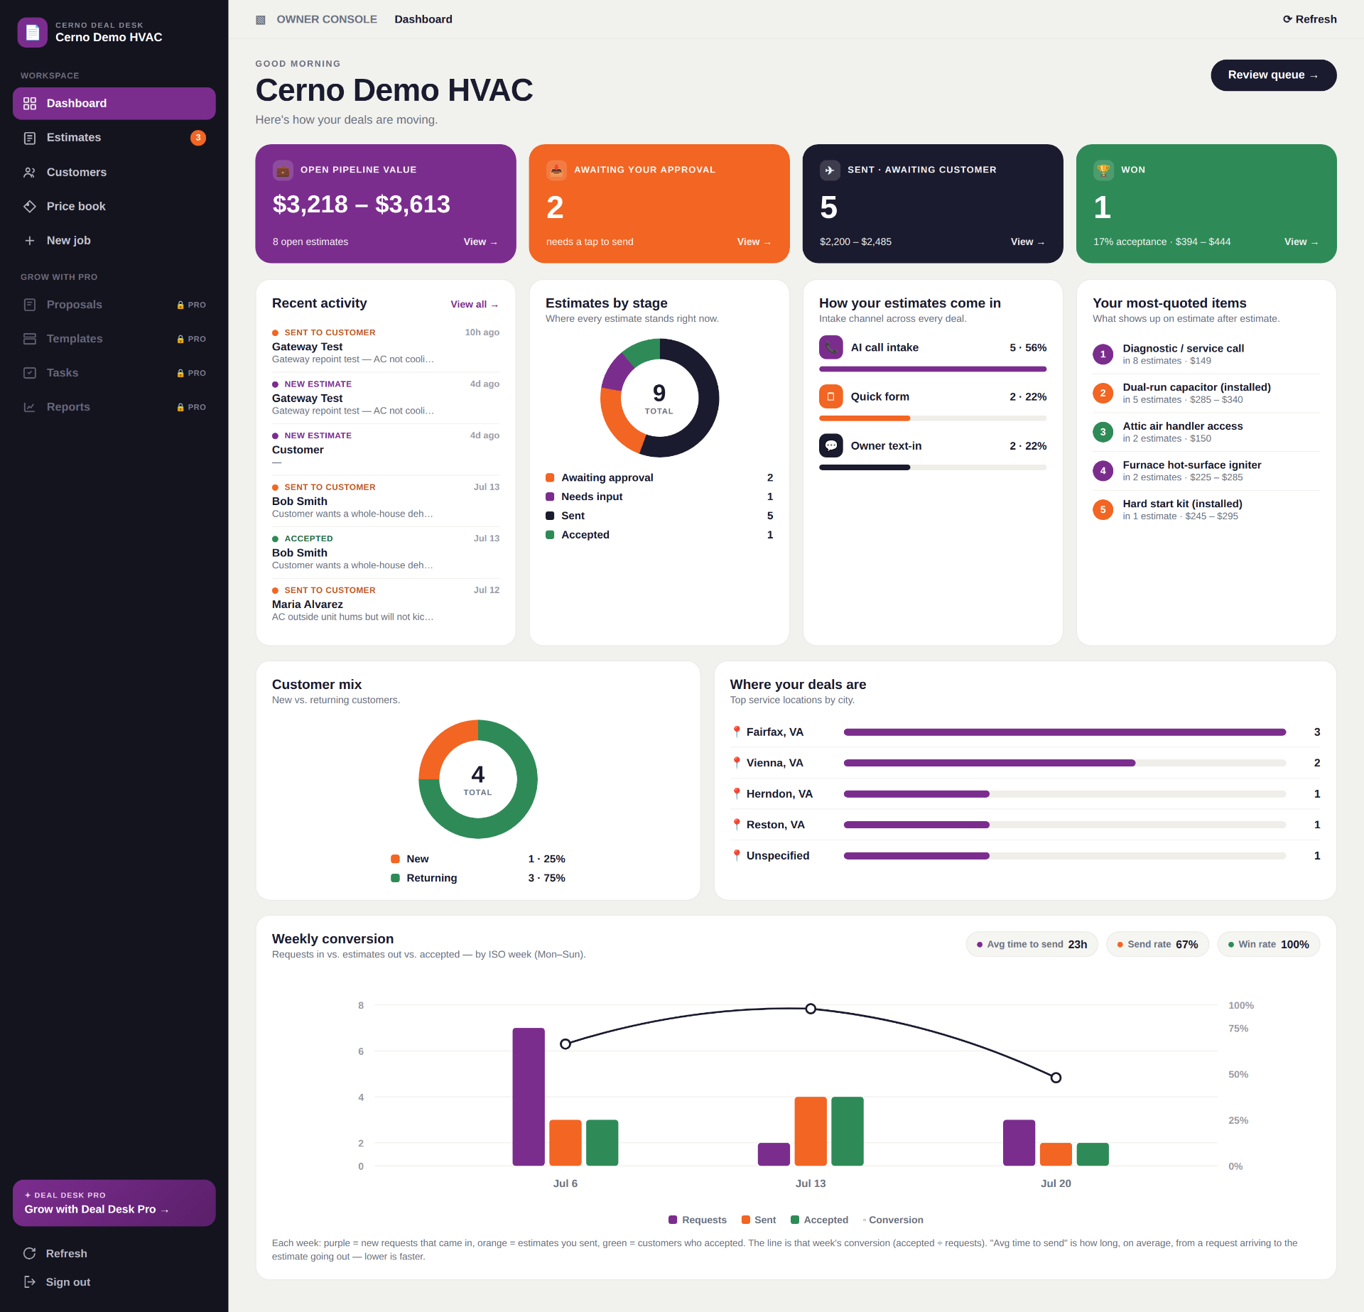This screenshot has height=1312, width=1364.
Task: Click the Cerno Deal Desk logo icon
Action: pyautogui.click(x=32, y=32)
